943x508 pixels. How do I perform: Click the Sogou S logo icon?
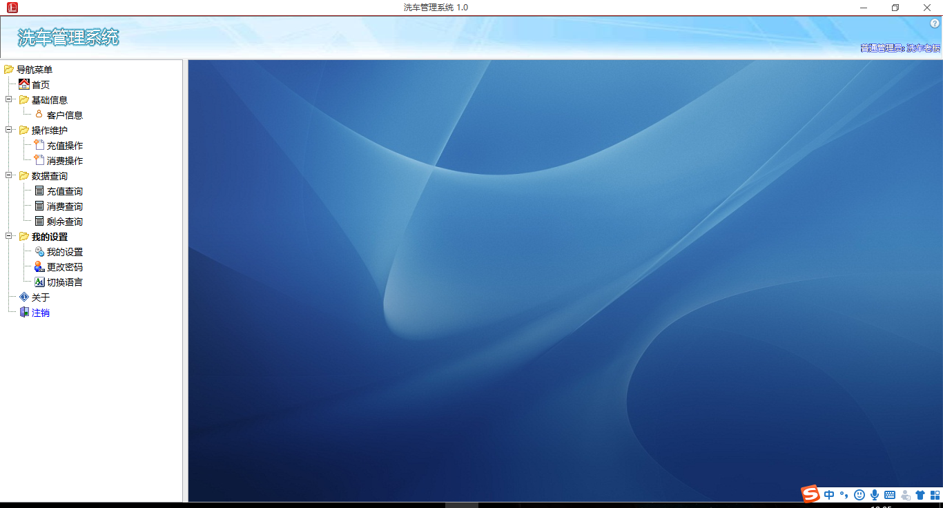(x=810, y=494)
